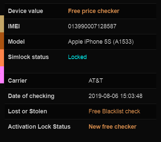The height and width of the screenshot is (142, 161).
Task: Open the New free checker link
Action: pos(113,127)
